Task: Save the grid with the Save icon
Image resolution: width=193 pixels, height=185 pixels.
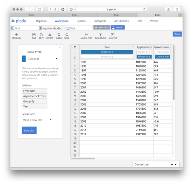Action: point(34,35)
